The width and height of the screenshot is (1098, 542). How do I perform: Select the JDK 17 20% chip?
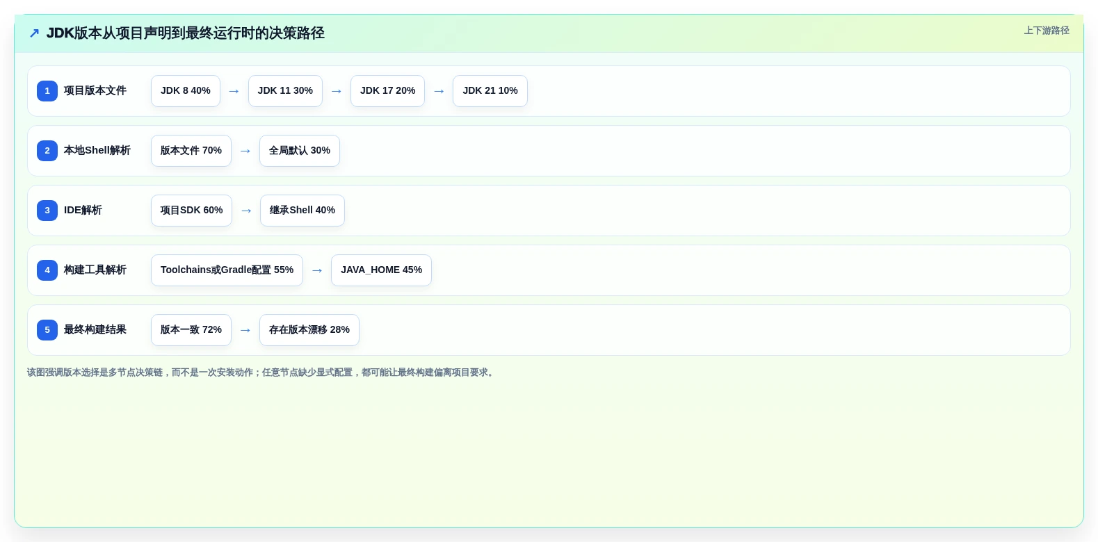pos(387,91)
